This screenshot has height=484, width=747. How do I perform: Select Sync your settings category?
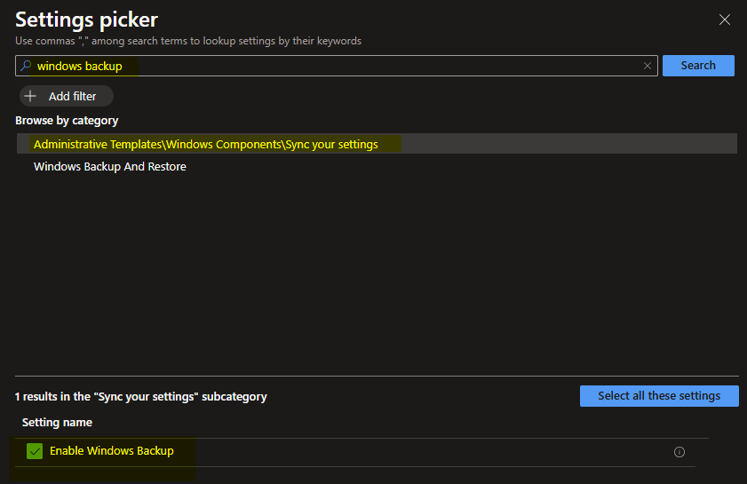205,144
